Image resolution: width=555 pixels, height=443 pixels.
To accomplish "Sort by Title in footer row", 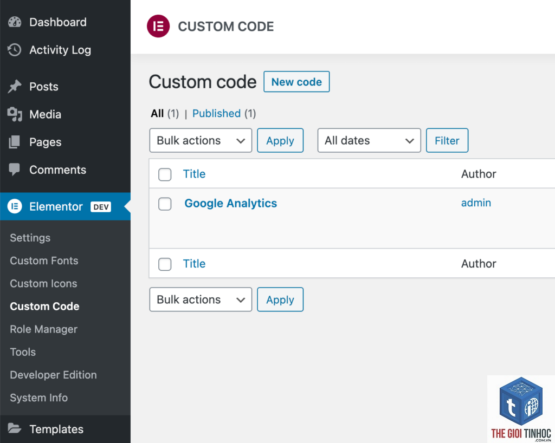I will coord(194,264).
